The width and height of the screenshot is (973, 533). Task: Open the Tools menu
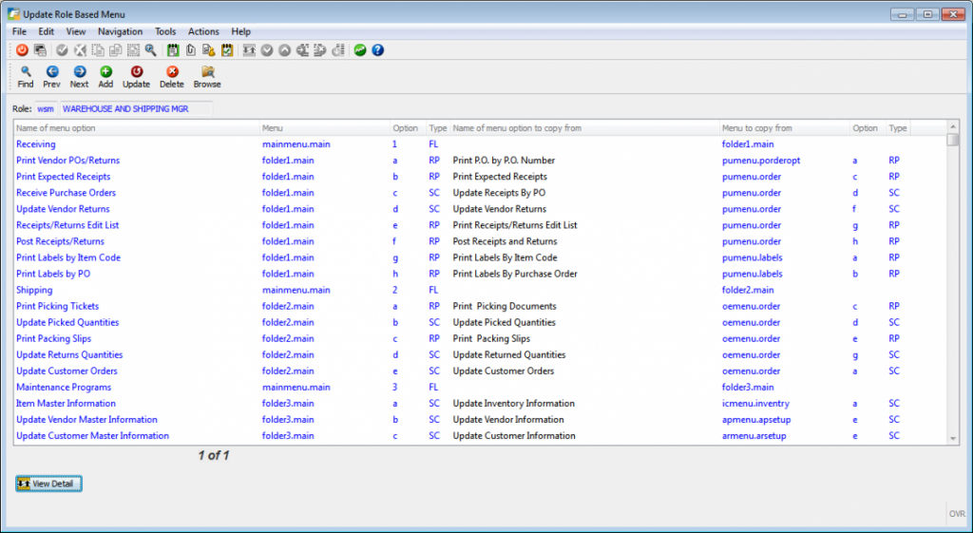point(165,31)
